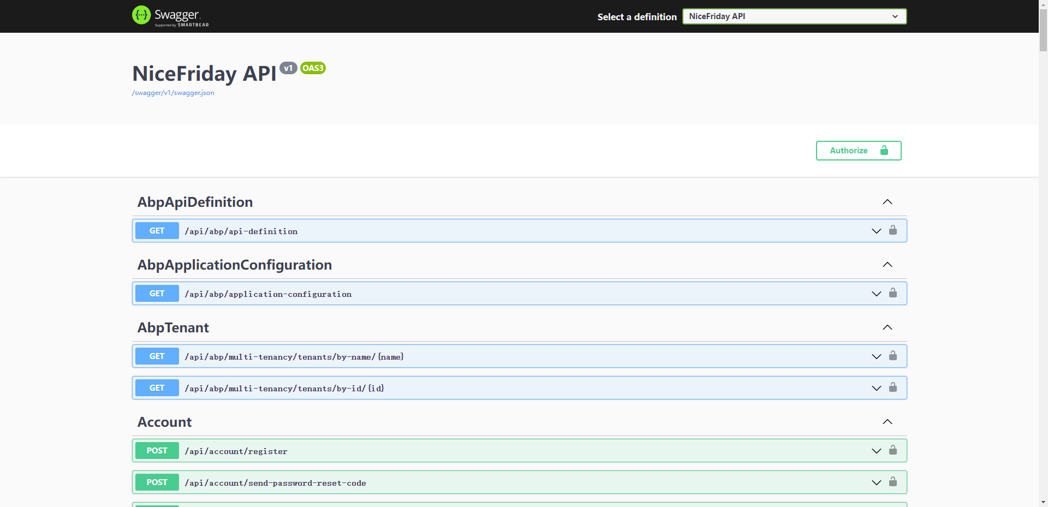This screenshot has height=507, width=1048.
Task: Click the OAS3 badge
Action: pos(313,68)
